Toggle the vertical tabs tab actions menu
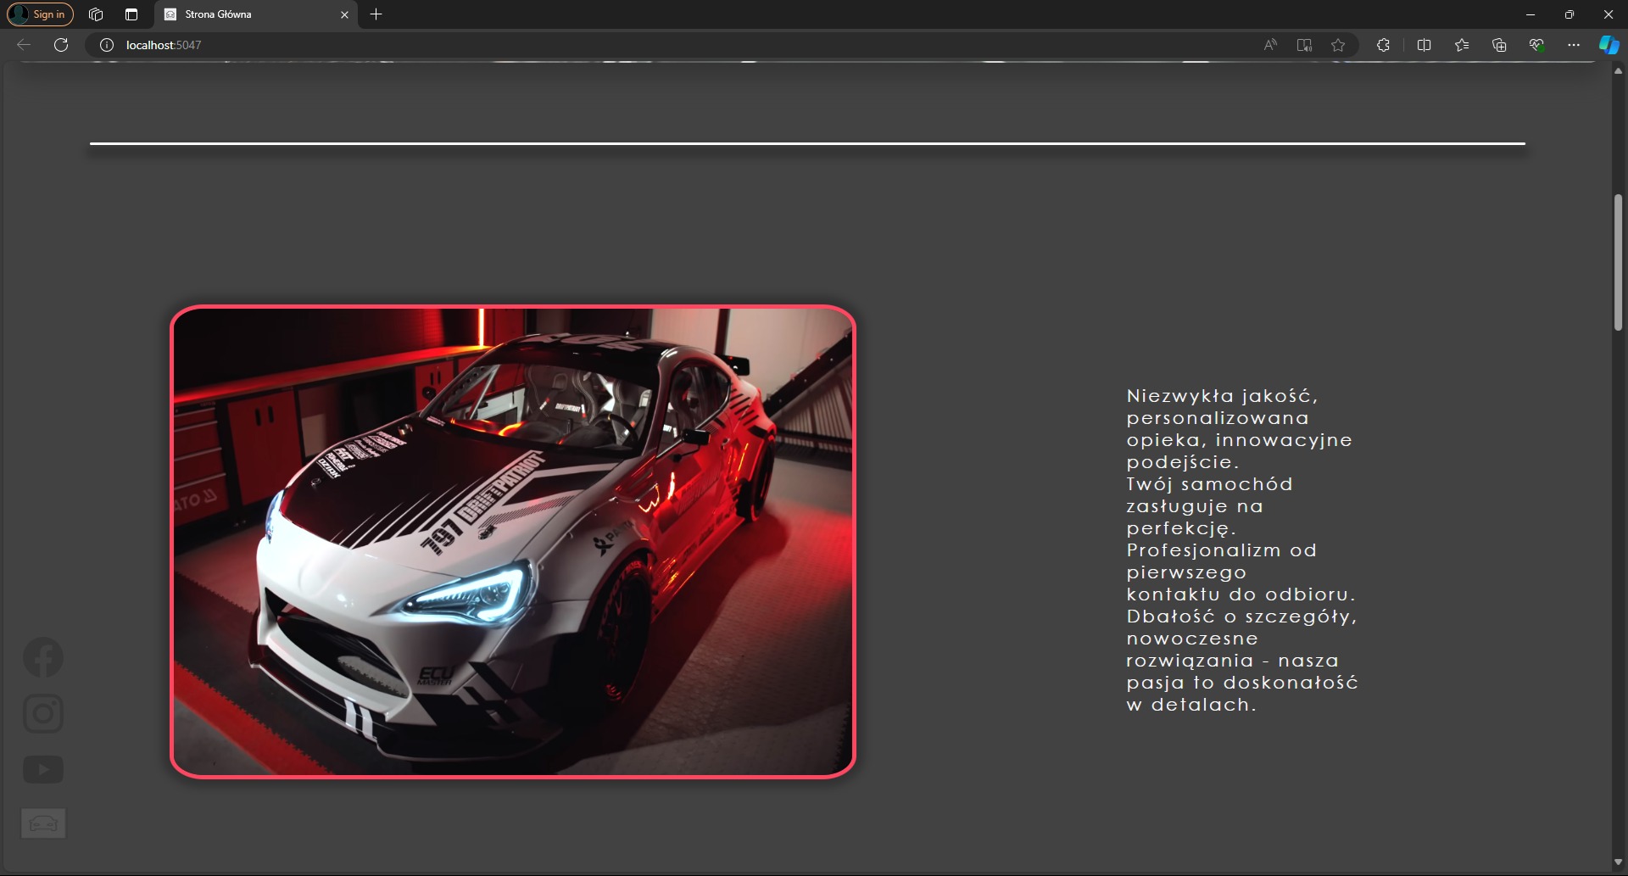 pyautogui.click(x=131, y=14)
